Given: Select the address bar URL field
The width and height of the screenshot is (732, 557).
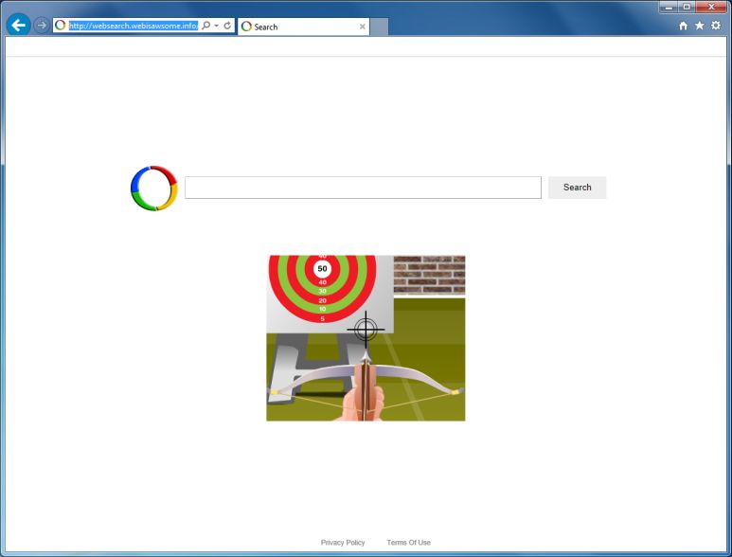Looking at the screenshot, I should pyautogui.click(x=134, y=26).
